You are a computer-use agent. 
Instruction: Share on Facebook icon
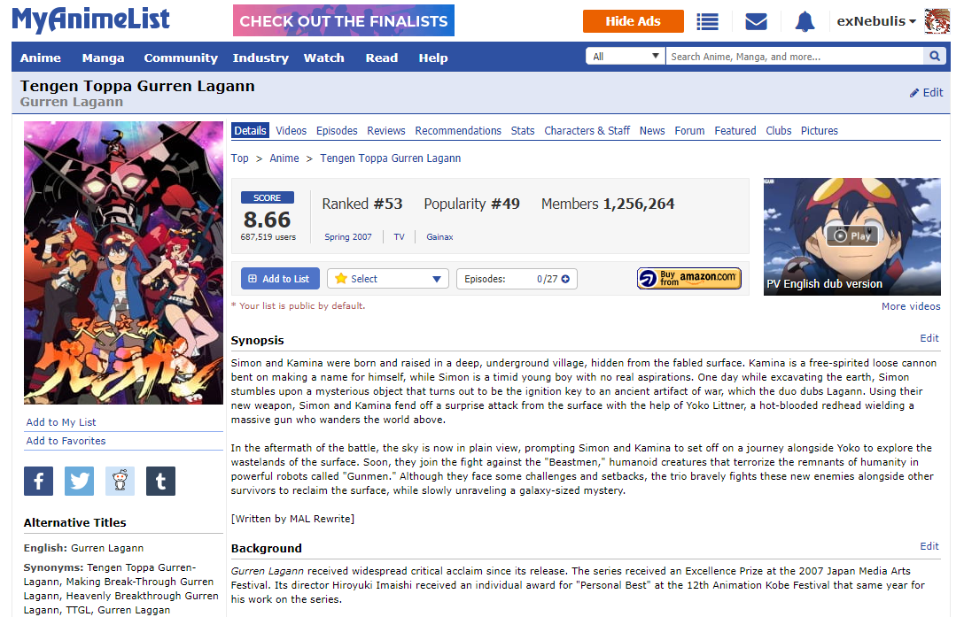tap(38, 481)
